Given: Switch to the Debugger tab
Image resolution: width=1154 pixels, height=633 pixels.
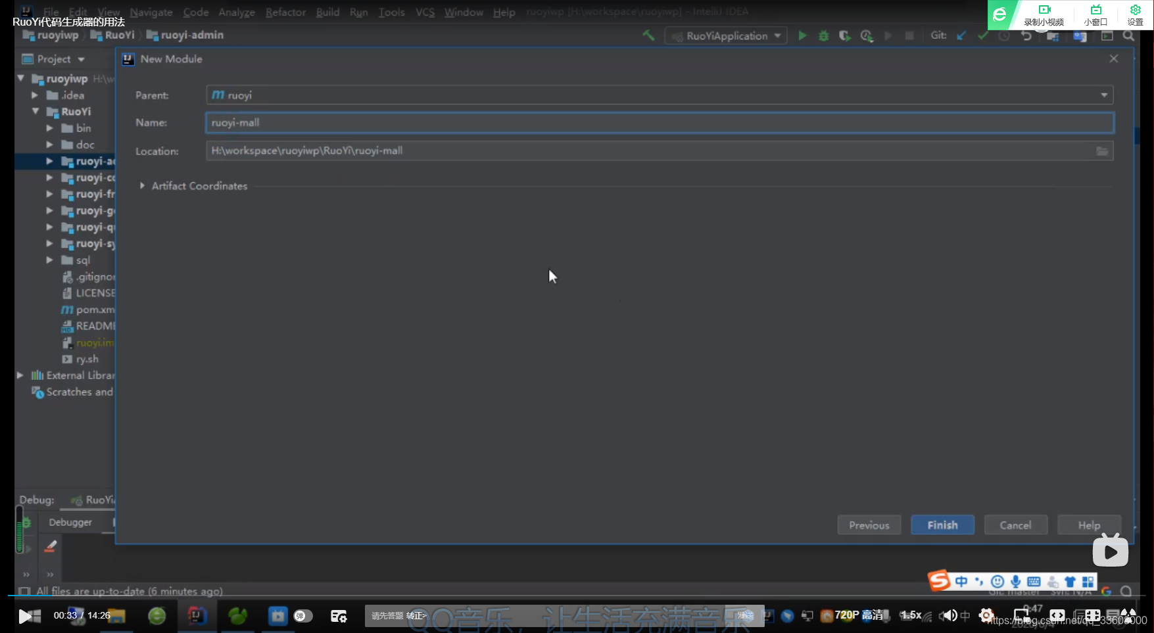Looking at the screenshot, I should click(70, 523).
